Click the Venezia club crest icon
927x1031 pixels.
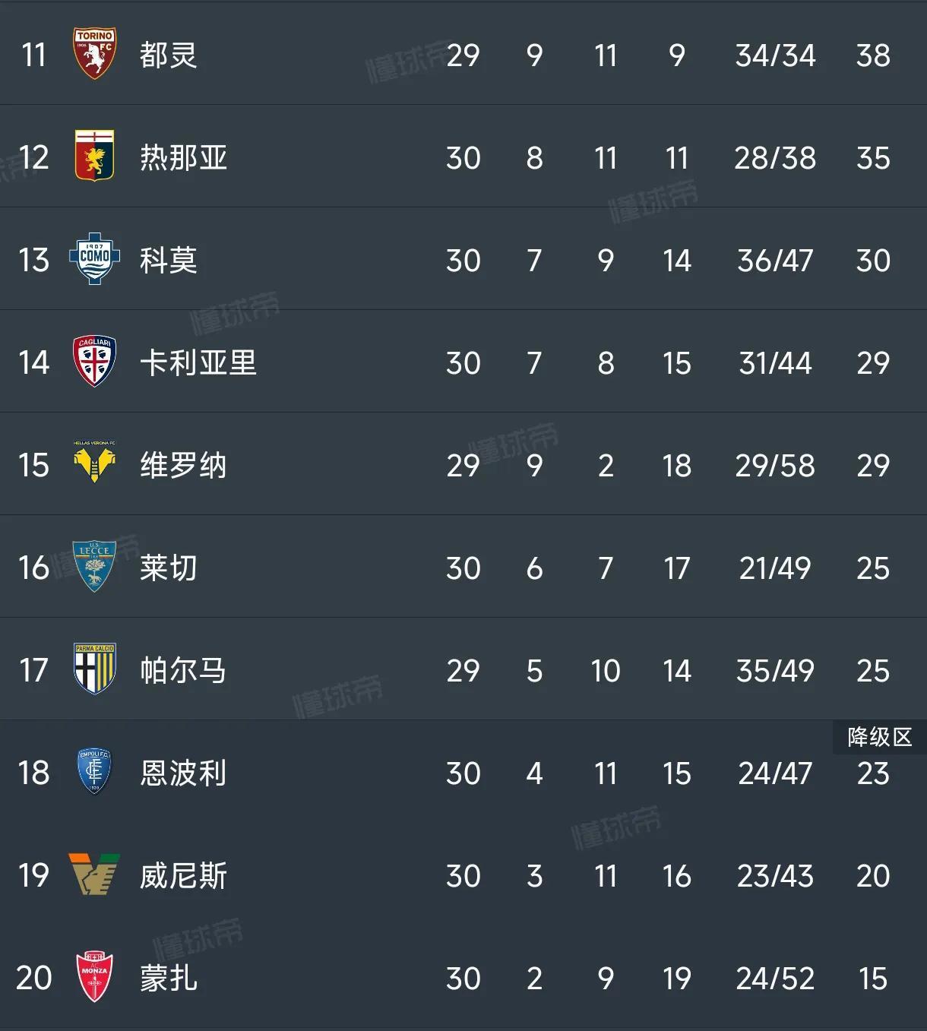coord(94,875)
